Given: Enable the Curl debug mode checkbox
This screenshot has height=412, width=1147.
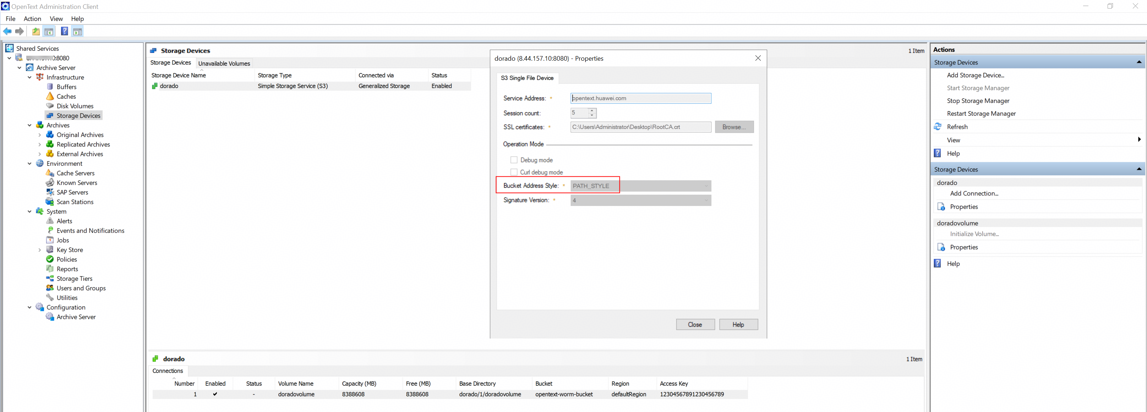Looking at the screenshot, I should pos(514,172).
